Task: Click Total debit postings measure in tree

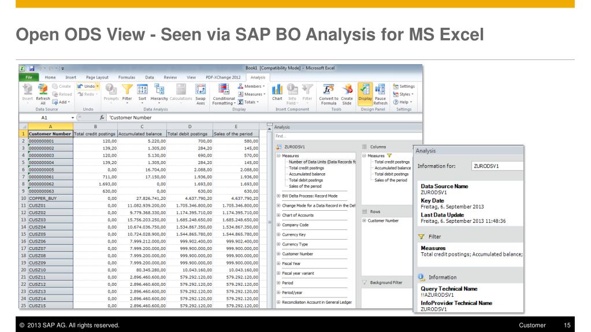Action: pyautogui.click(x=306, y=180)
